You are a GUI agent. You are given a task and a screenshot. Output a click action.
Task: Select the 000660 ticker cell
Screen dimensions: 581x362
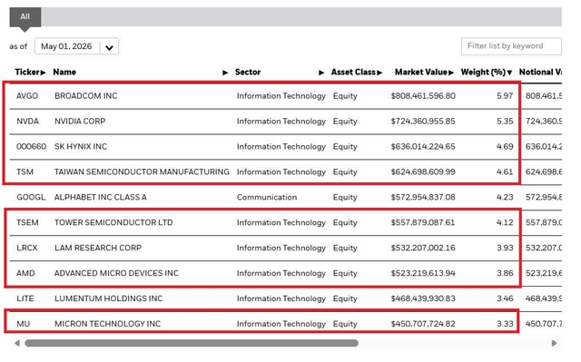click(x=31, y=147)
